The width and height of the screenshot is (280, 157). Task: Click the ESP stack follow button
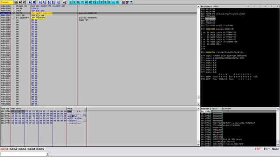[258, 149]
